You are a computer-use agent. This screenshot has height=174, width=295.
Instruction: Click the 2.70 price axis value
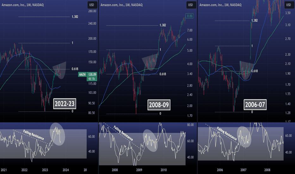288,39
